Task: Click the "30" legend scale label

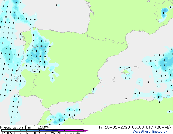Action: pos(59,133)
